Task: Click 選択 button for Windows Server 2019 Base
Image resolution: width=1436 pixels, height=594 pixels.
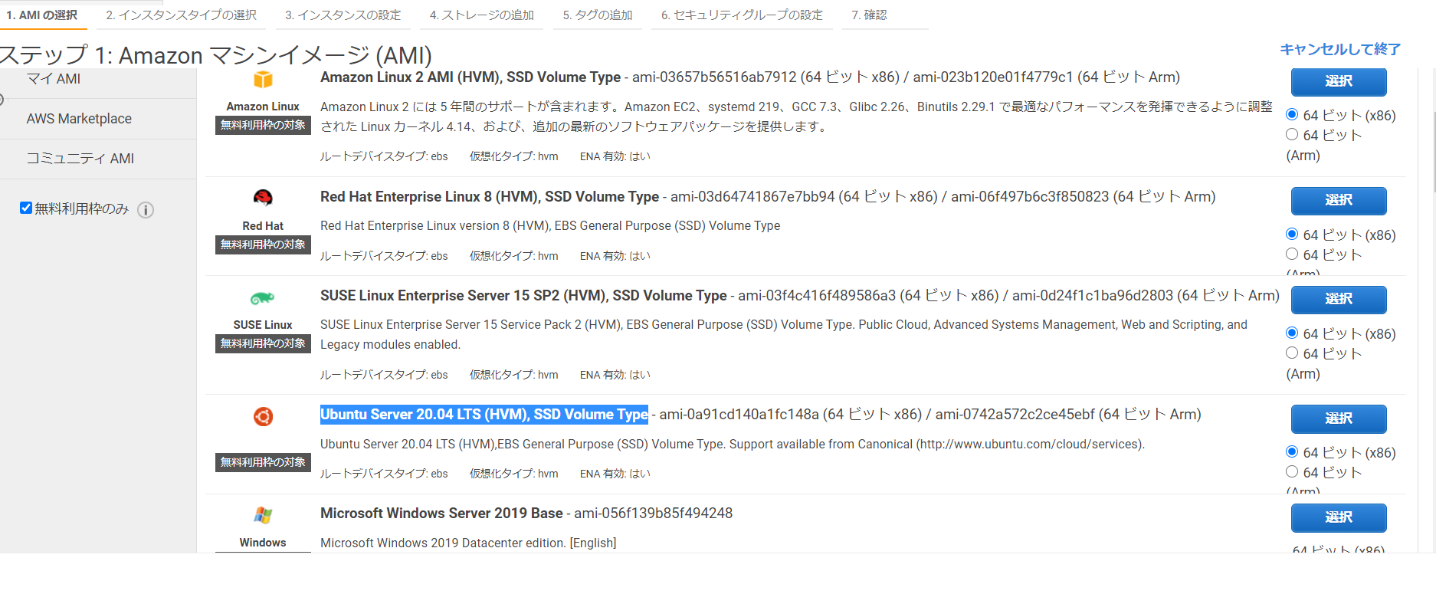Action: click(1339, 517)
